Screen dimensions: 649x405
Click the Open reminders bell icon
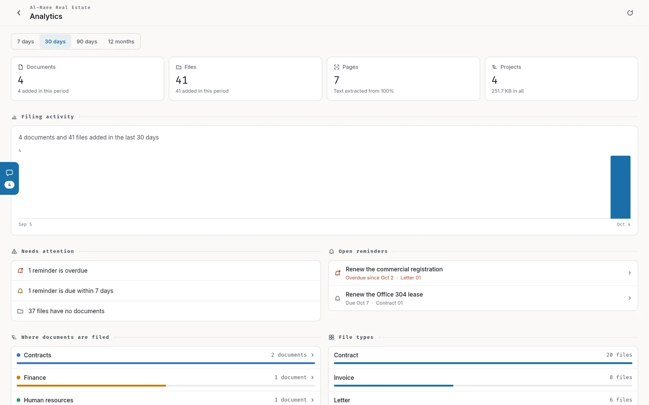coord(331,252)
